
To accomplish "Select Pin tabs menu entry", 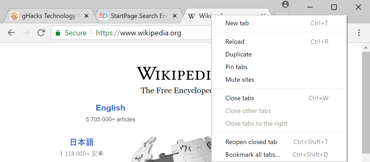I will point(236,67).
